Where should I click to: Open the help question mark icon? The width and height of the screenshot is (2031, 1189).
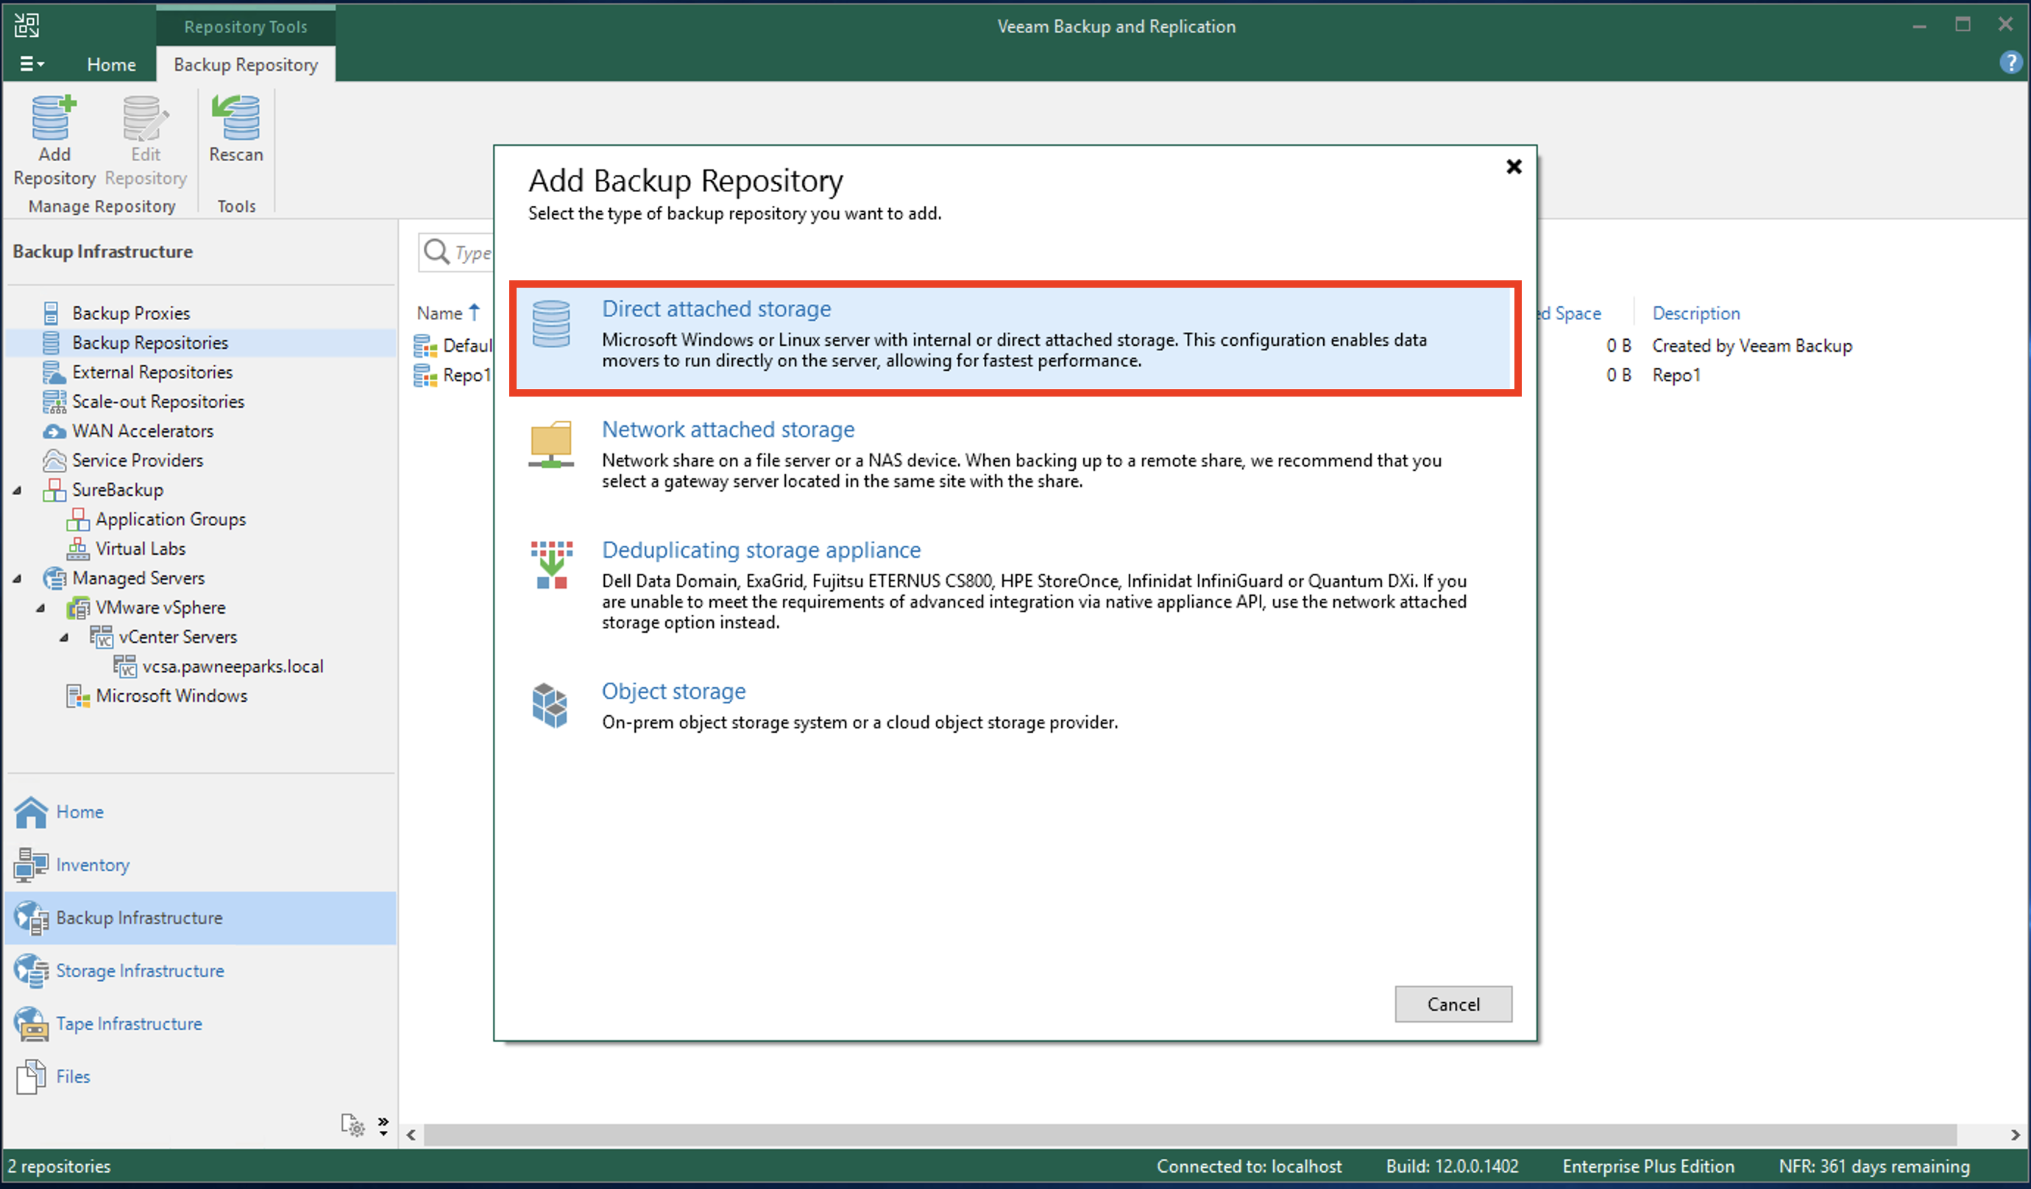pos(2011,63)
